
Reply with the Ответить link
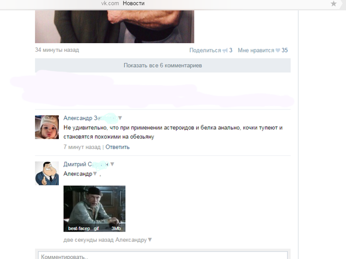click(118, 147)
